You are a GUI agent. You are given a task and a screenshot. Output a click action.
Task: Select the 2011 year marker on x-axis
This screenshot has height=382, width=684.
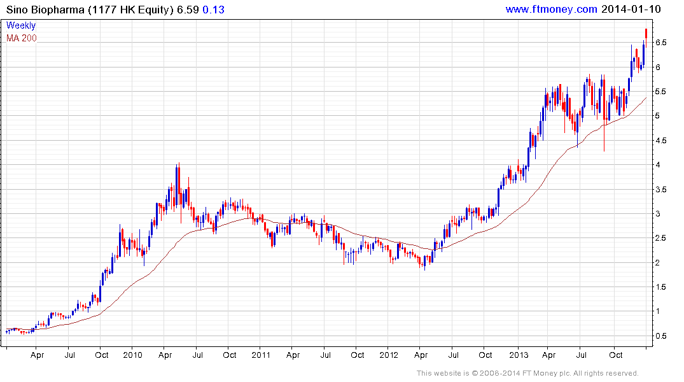pos(261,355)
